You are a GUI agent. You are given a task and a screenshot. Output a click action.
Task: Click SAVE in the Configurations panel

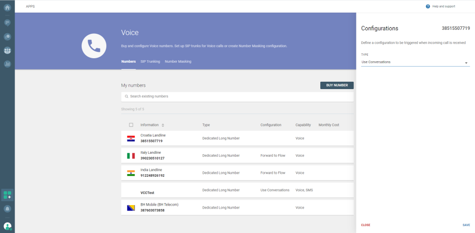[466, 225]
